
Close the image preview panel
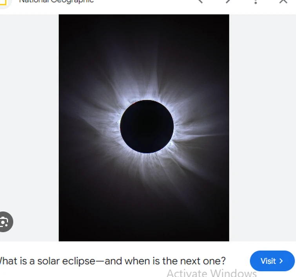click(x=283, y=2)
